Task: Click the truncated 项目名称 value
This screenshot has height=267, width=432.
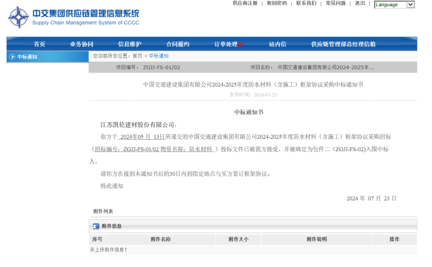Action: [x=326, y=68]
